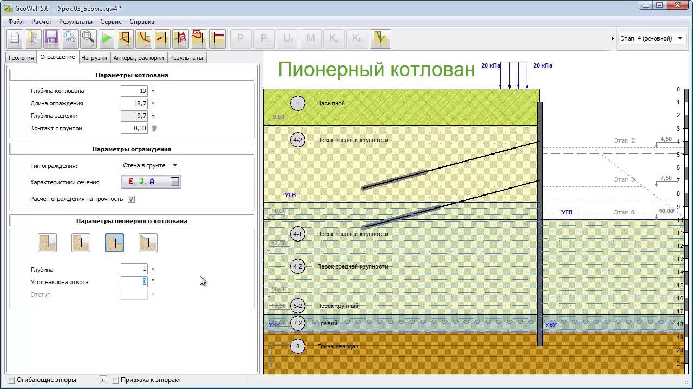The width and height of the screenshot is (693, 389).
Task: Click the red-hatched wall toolbar icon
Action: (x=180, y=38)
